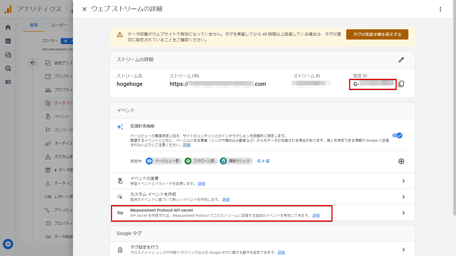The height and width of the screenshot is (256, 456).
Task: Click the test-sato-property property name
Action: 57,49
